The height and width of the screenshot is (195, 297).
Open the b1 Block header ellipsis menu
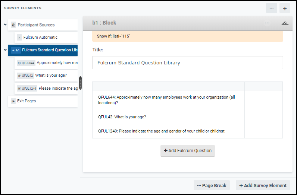(267, 23)
